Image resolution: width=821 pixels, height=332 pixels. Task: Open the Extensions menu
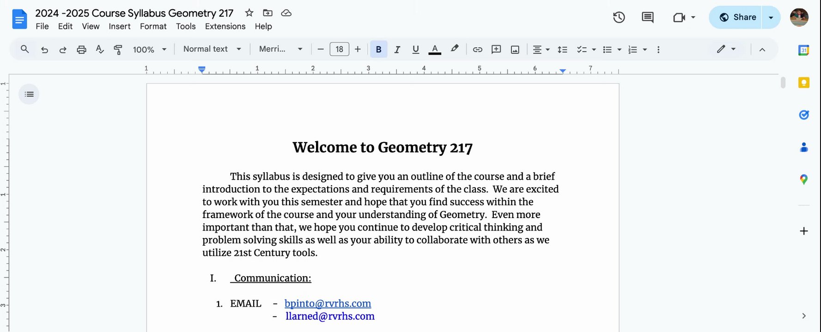pos(225,26)
